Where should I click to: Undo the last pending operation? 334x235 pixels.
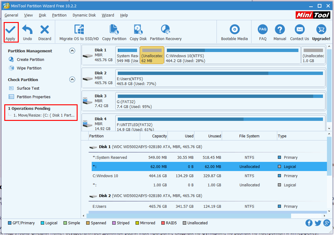(x=28, y=32)
